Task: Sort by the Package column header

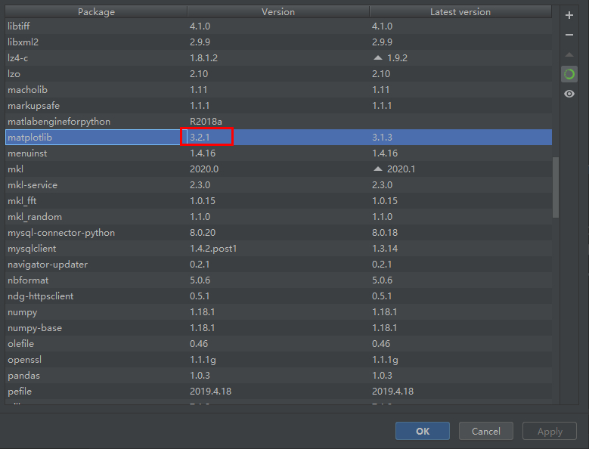Action: point(96,11)
